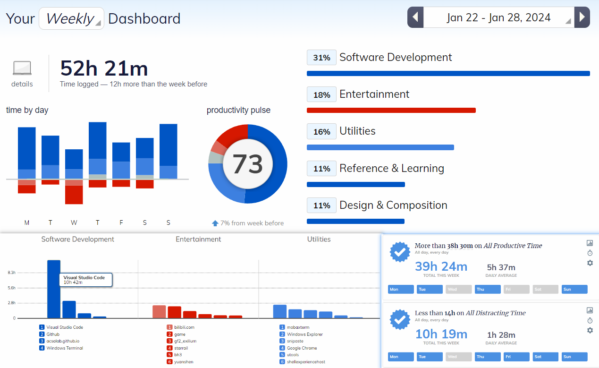Open the Reference & Learning category link

tap(391, 168)
